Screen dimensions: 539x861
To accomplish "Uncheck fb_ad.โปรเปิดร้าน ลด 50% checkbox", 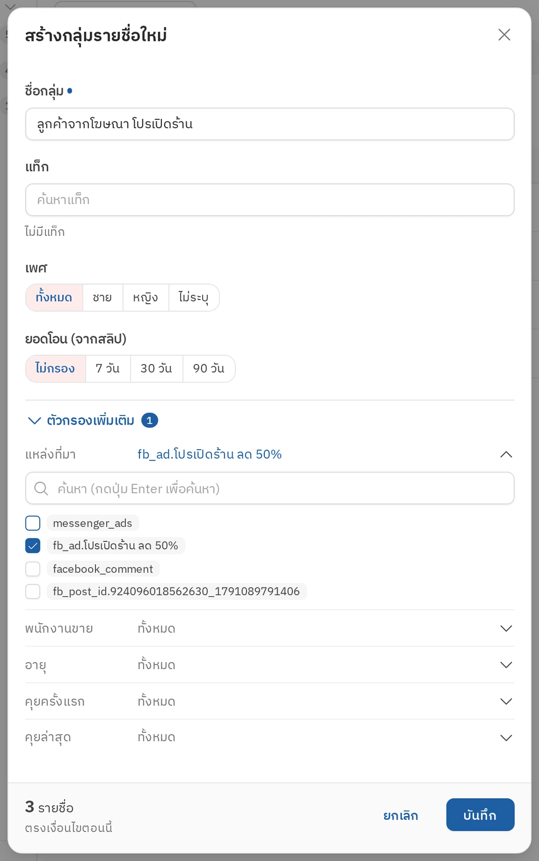I will pos(33,546).
